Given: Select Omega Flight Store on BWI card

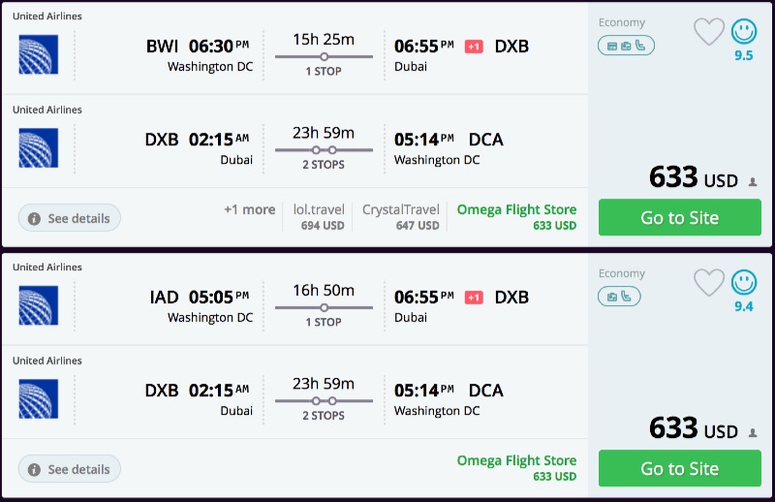Looking at the screenshot, I should (x=516, y=217).
